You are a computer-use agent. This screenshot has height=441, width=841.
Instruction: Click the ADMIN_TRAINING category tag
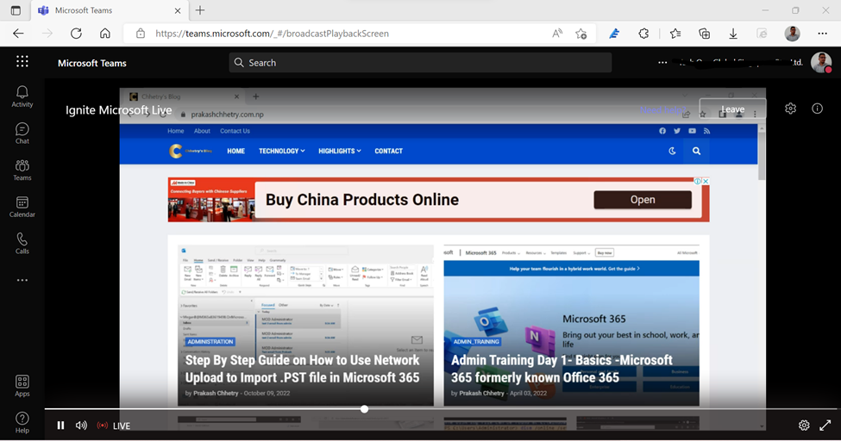476,341
